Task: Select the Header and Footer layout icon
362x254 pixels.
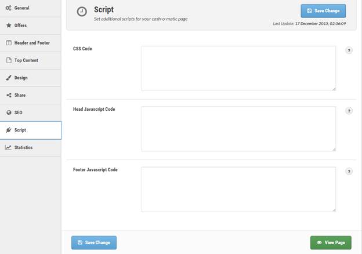Action: click(x=9, y=43)
